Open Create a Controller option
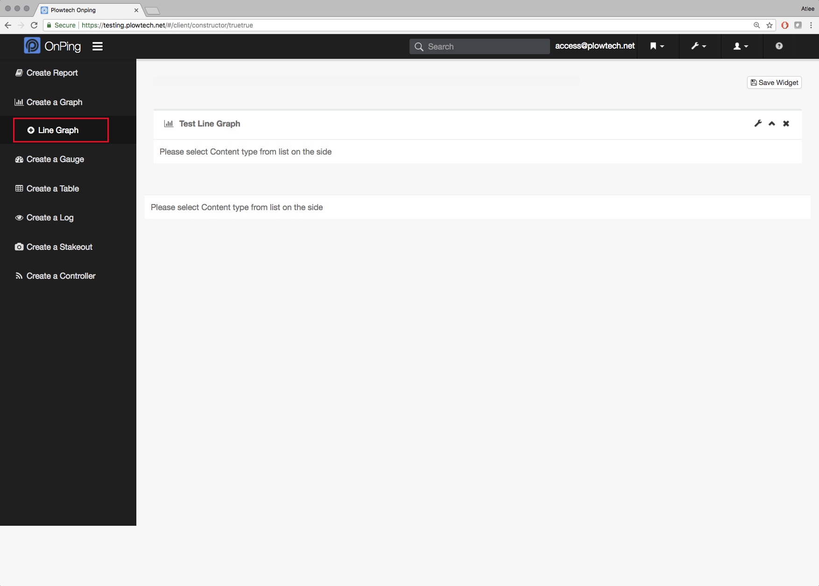 pos(61,276)
